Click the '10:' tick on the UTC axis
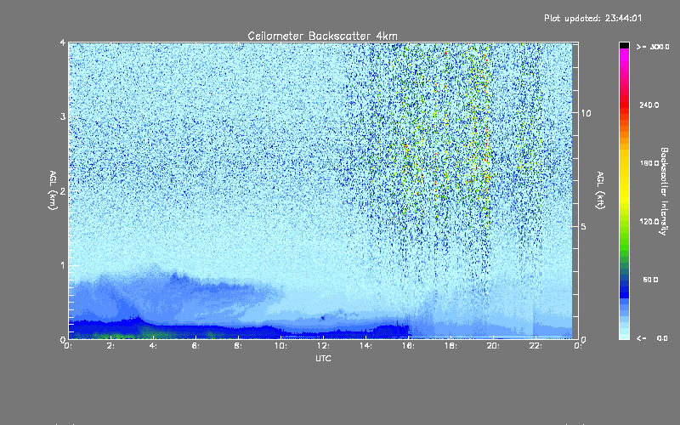 (280, 346)
